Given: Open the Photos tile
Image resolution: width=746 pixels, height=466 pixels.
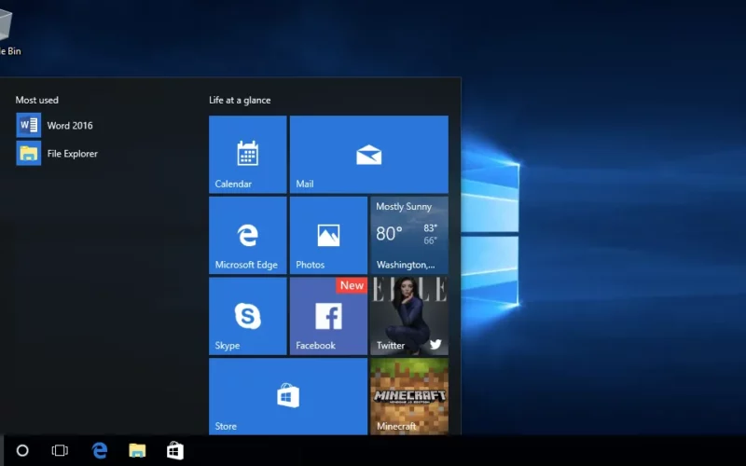Looking at the screenshot, I should point(328,236).
